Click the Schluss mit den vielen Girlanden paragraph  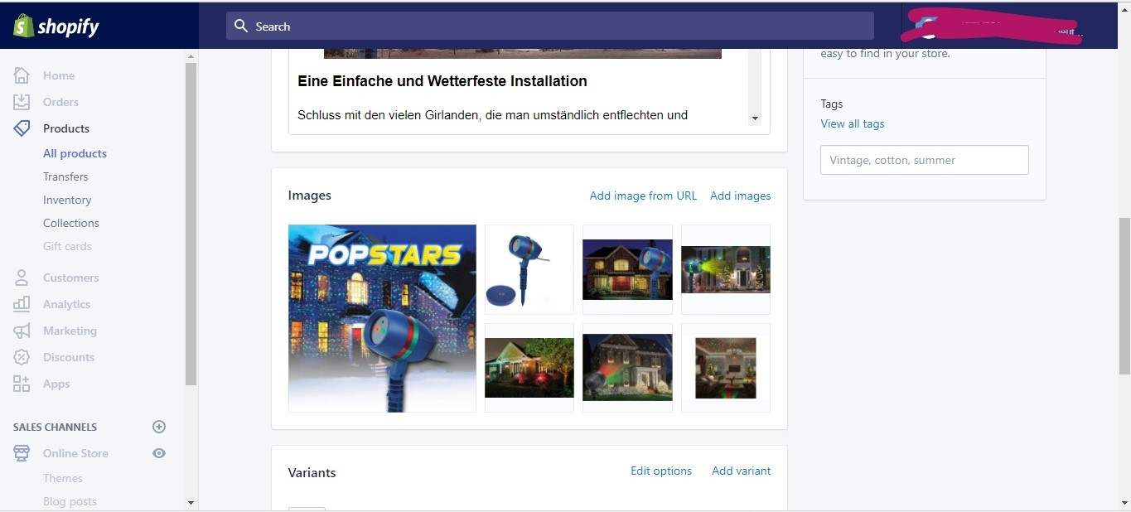coord(492,115)
